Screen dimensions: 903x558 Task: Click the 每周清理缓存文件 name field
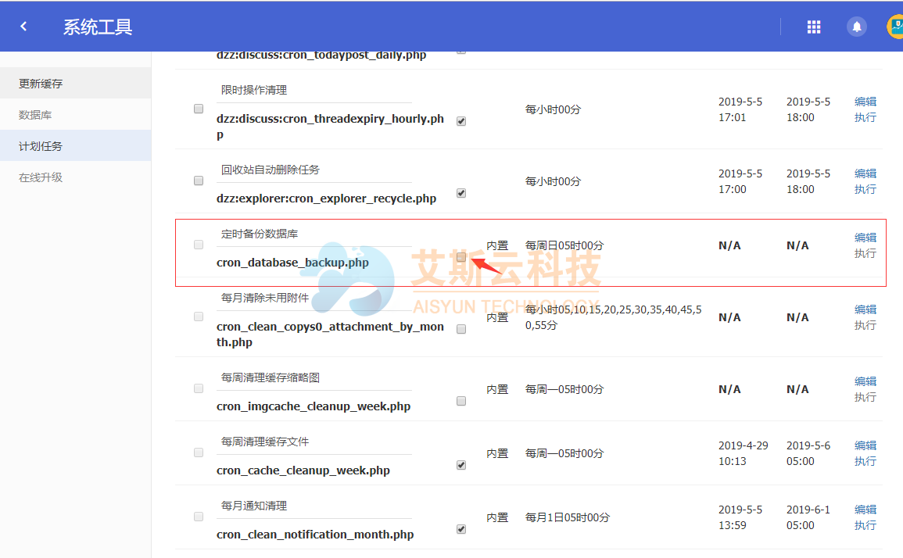coord(314,442)
